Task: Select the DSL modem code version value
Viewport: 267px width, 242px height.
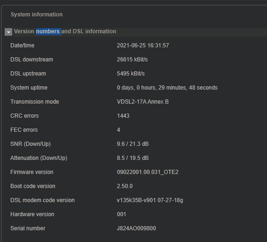Action: point(150,200)
